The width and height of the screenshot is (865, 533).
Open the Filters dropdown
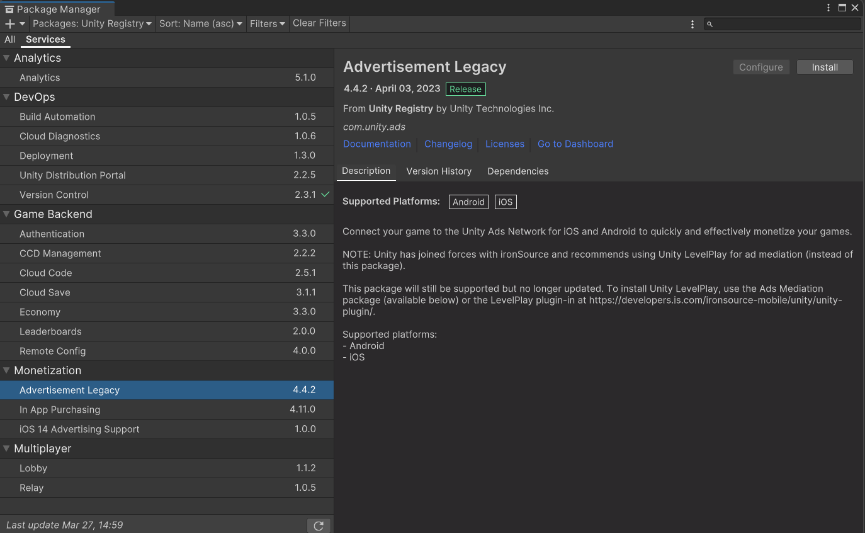(x=268, y=24)
